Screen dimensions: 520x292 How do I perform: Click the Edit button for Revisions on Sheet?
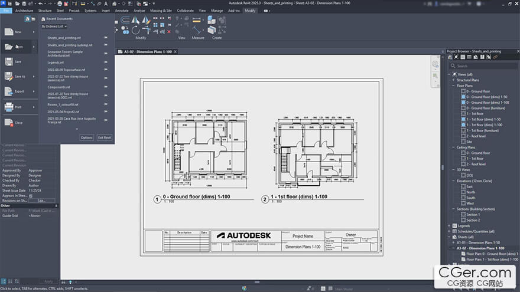(x=41, y=201)
